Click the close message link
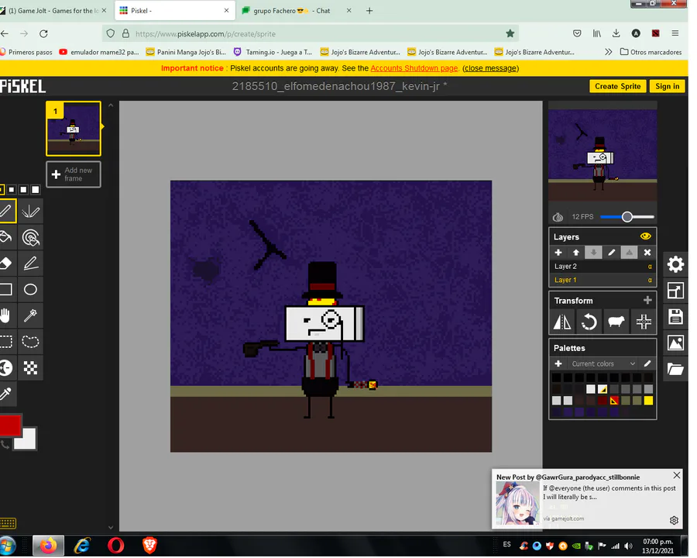 click(x=491, y=68)
